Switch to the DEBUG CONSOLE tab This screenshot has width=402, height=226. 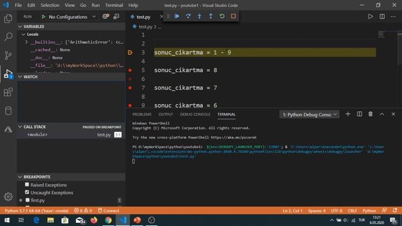click(195, 114)
